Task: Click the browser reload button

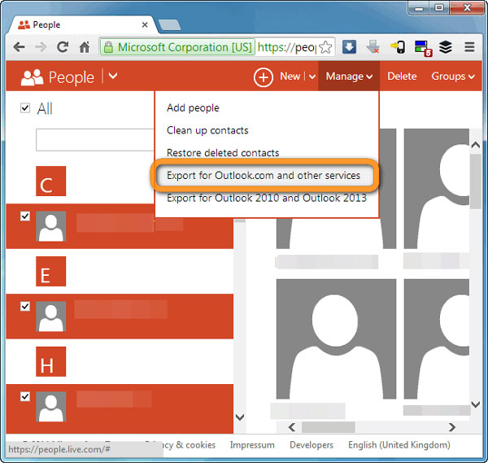Action: [x=62, y=47]
